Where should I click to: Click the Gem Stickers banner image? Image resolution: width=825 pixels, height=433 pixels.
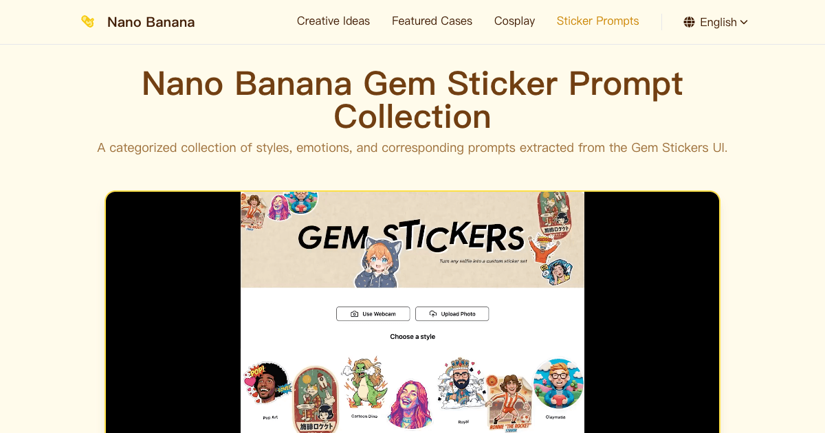(412, 239)
